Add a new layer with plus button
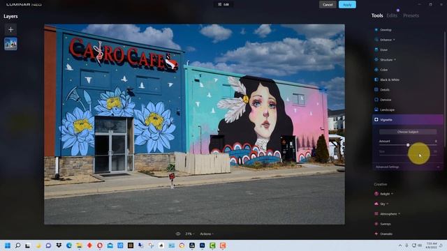Image resolution: width=447 pixels, height=251 pixels. tap(11, 29)
